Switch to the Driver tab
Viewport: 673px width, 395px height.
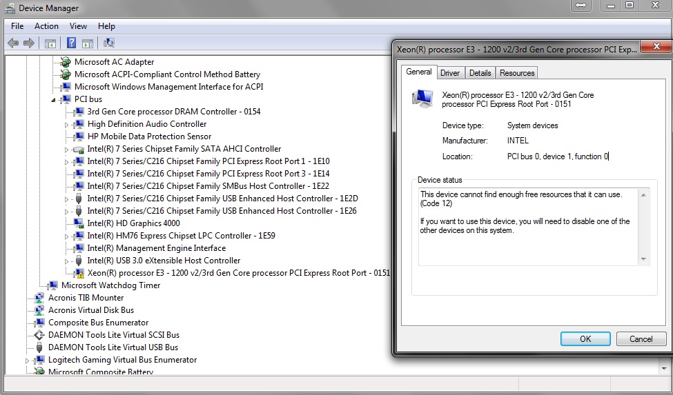coord(450,73)
